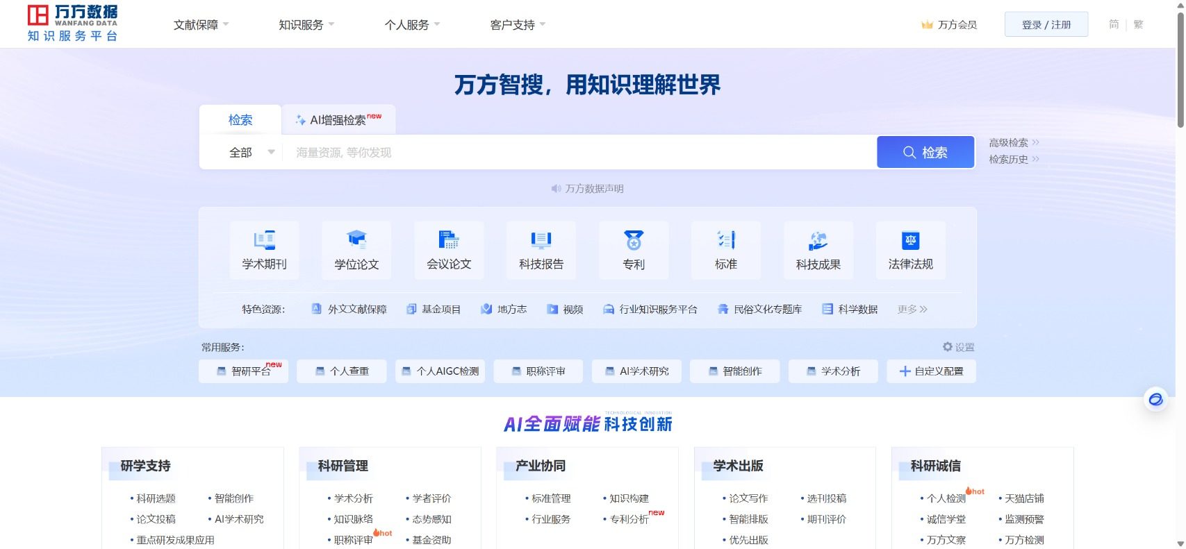The width and height of the screenshot is (1186, 549).
Task: Click the plus icon for 自定义配置
Action: [905, 371]
